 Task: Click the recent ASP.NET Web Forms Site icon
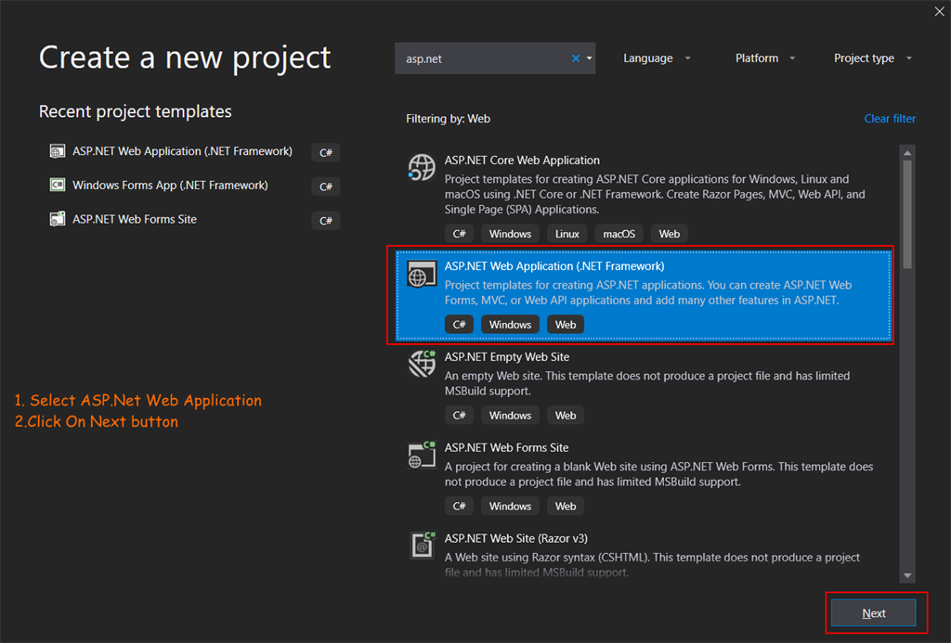(57, 220)
